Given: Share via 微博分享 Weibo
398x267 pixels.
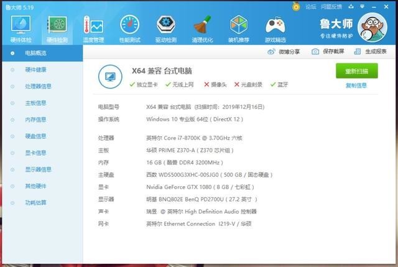Looking at the screenshot, I should pyautogui.click(x=284, y=52).
